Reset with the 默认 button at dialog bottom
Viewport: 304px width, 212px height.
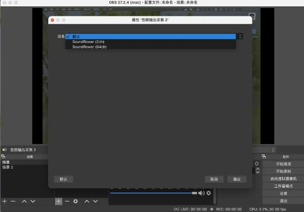[x=63, y=179]
